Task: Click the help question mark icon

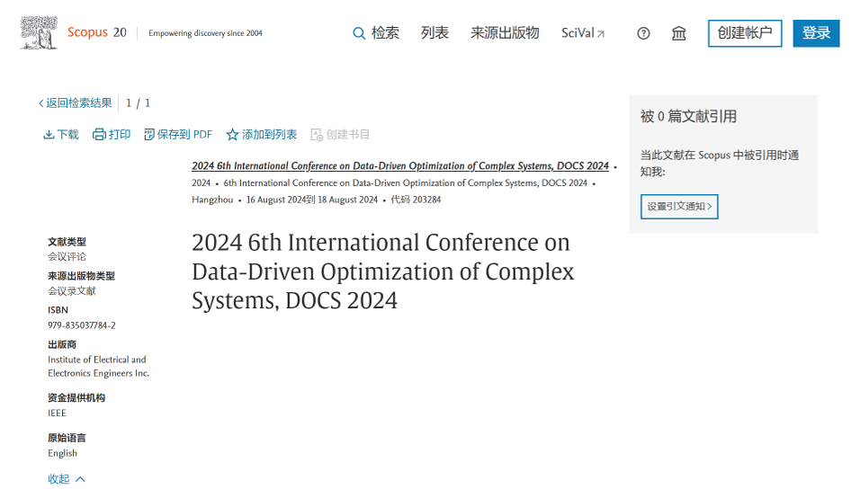Action: point(643,33)
